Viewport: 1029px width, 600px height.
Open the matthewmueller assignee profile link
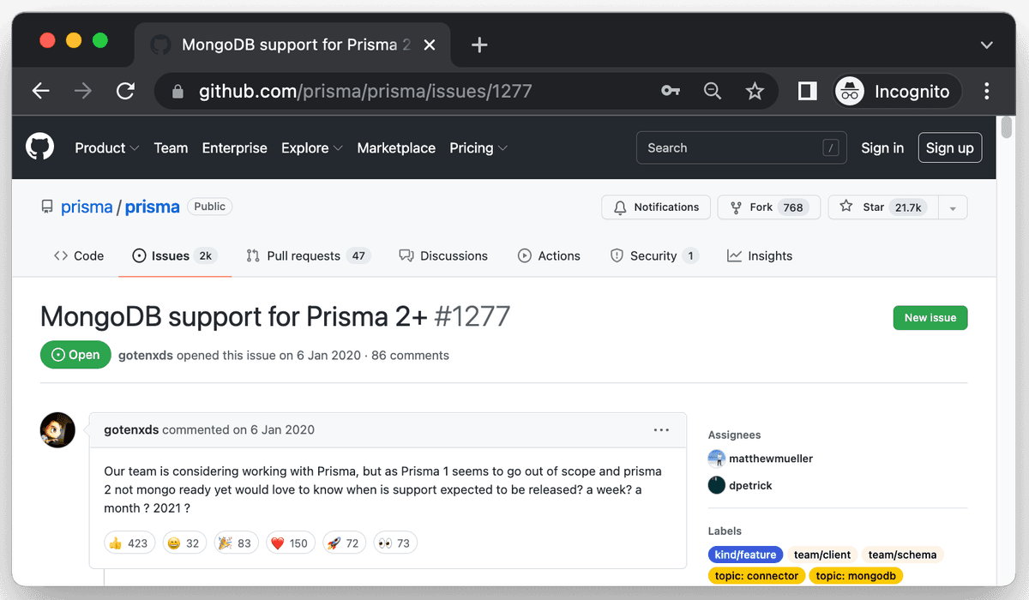pos(770,459)
